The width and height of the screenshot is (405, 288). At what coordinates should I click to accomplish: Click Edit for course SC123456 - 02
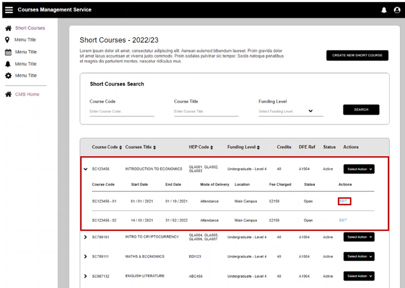coord(343,220)
